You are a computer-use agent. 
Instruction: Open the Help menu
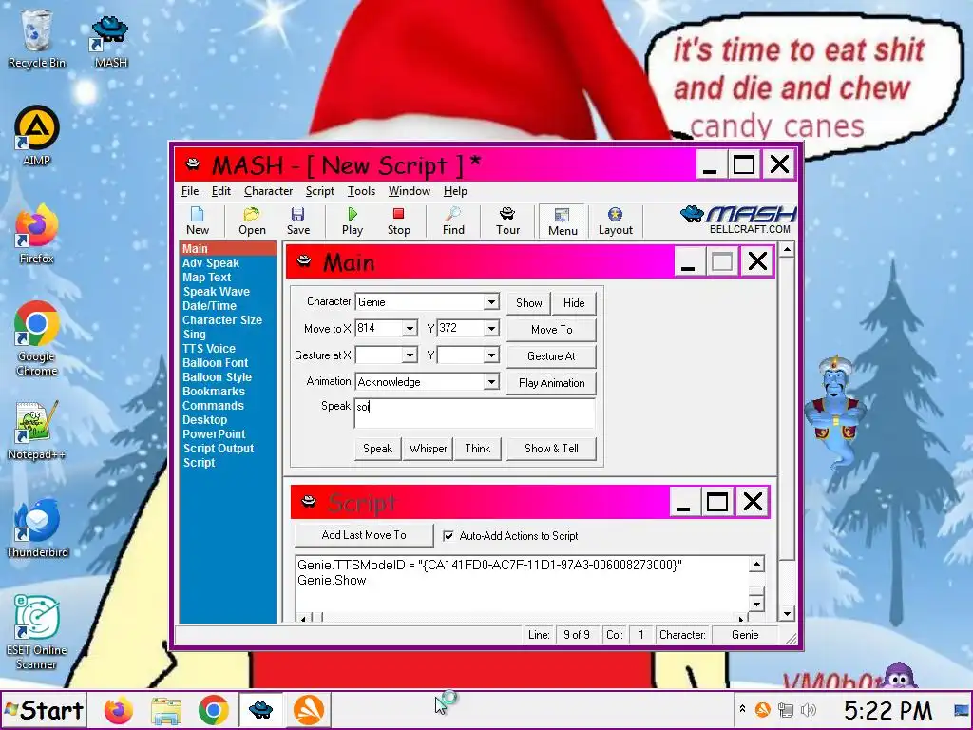pos(455,191)
